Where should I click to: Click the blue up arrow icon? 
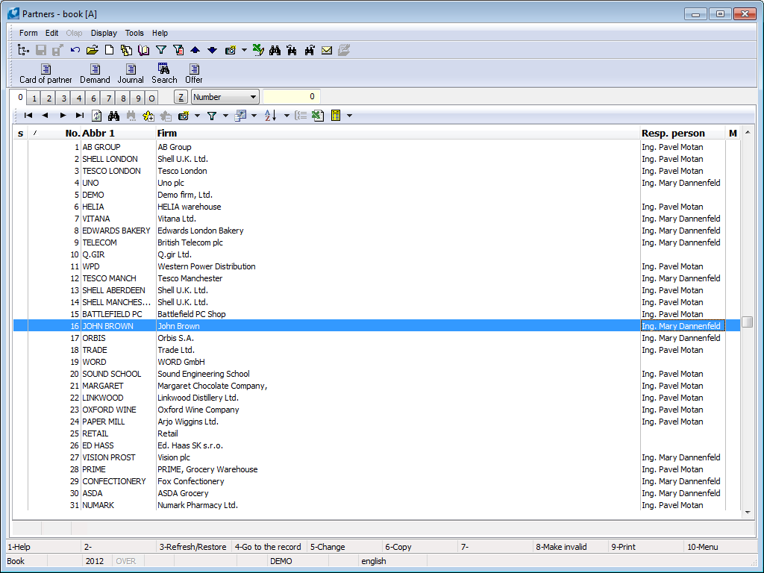[195, 50]
